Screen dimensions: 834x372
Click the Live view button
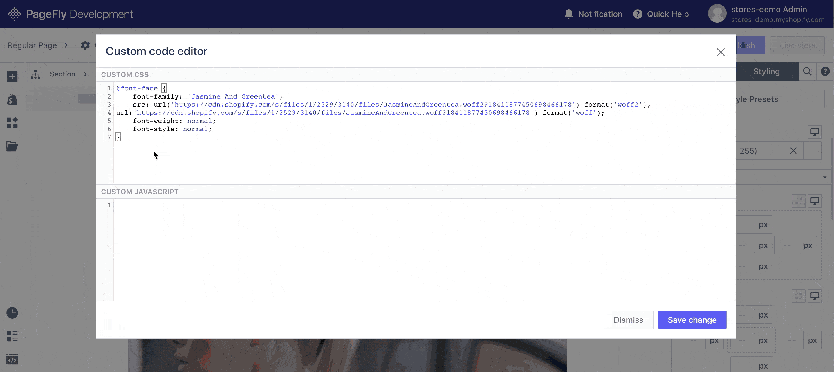pyautogui.click(x=797, y=45)
